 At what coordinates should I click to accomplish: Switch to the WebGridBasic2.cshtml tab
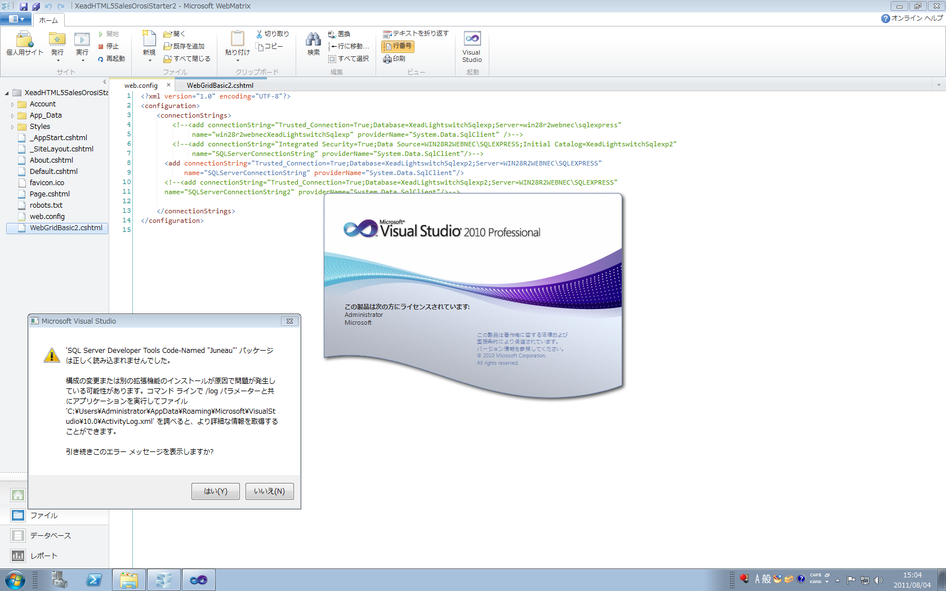point(220,86)
